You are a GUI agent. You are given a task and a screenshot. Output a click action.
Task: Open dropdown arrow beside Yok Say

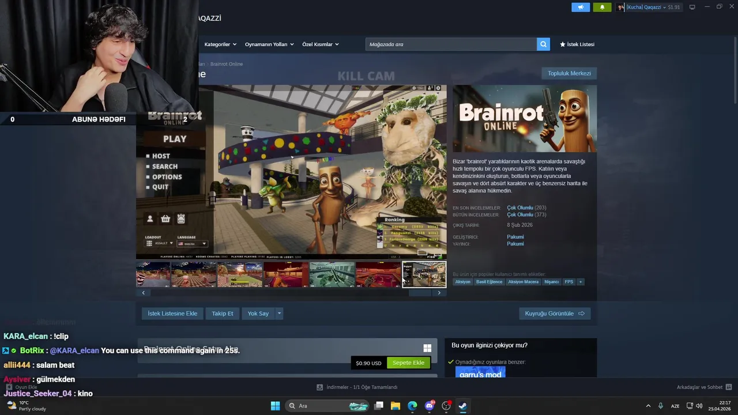(x=279, y=314)
